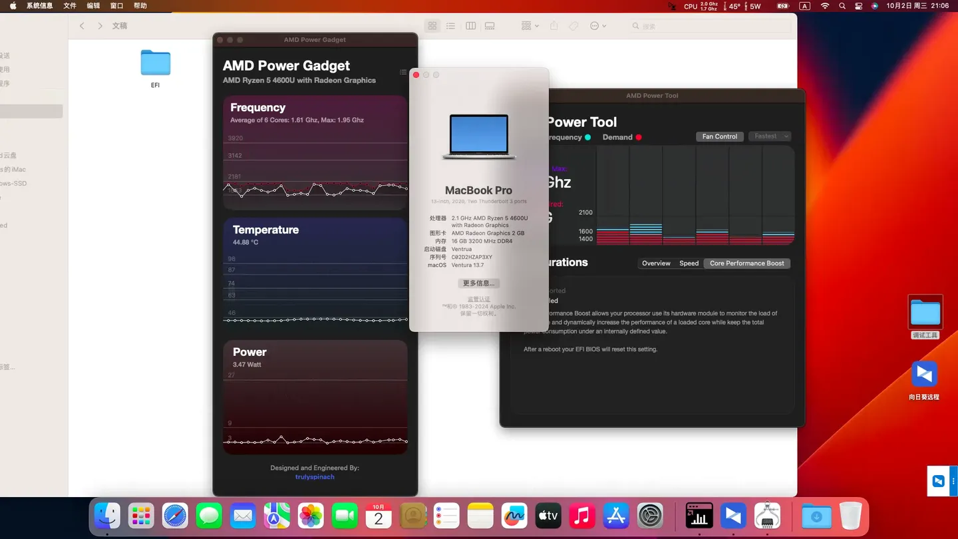Open Trash in the Dock
Image resolution: width=958 pixels, height=539 pixels.
tap(850, 516)
